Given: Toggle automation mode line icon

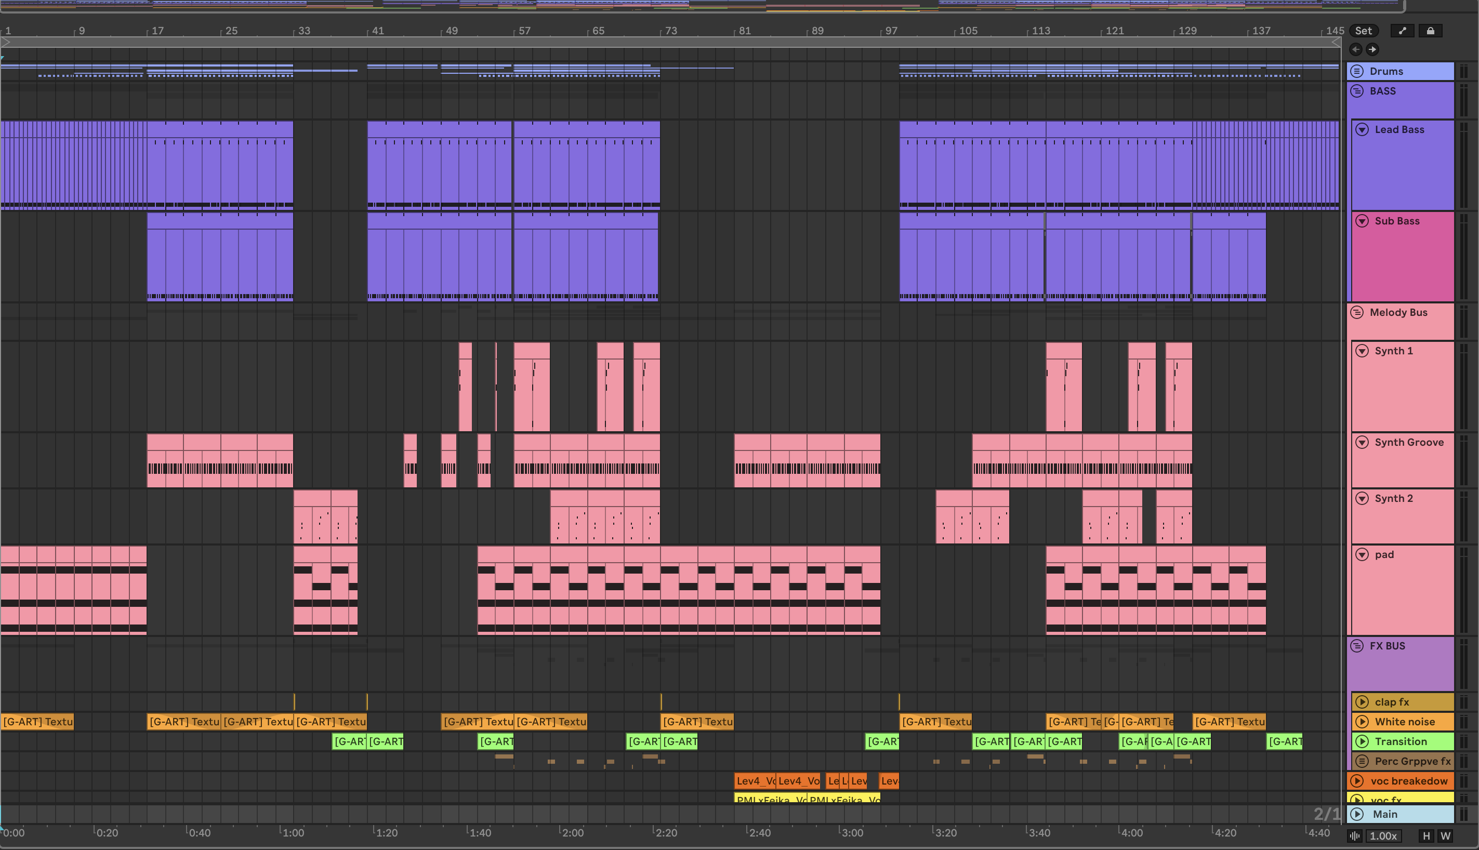Looking at the screenshot, I should (1403, 31).
